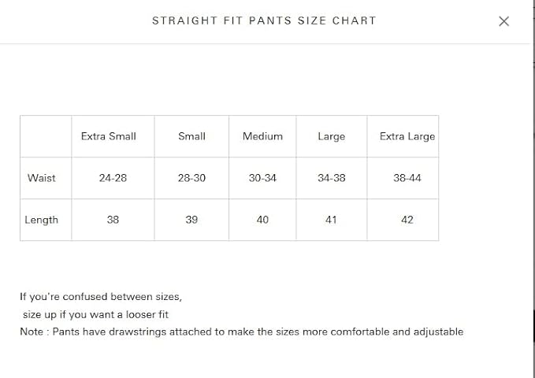Click the drawstrings note text
Screen dimensions: 535x378
pos(241,332)
